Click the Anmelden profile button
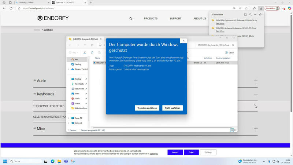 [272, 8]
